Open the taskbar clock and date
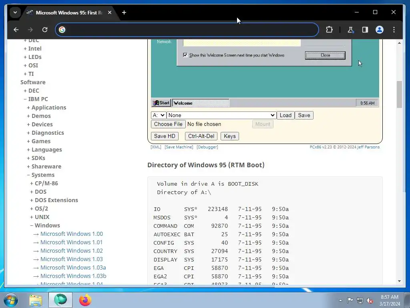410x308 pixels. (390, 300)
